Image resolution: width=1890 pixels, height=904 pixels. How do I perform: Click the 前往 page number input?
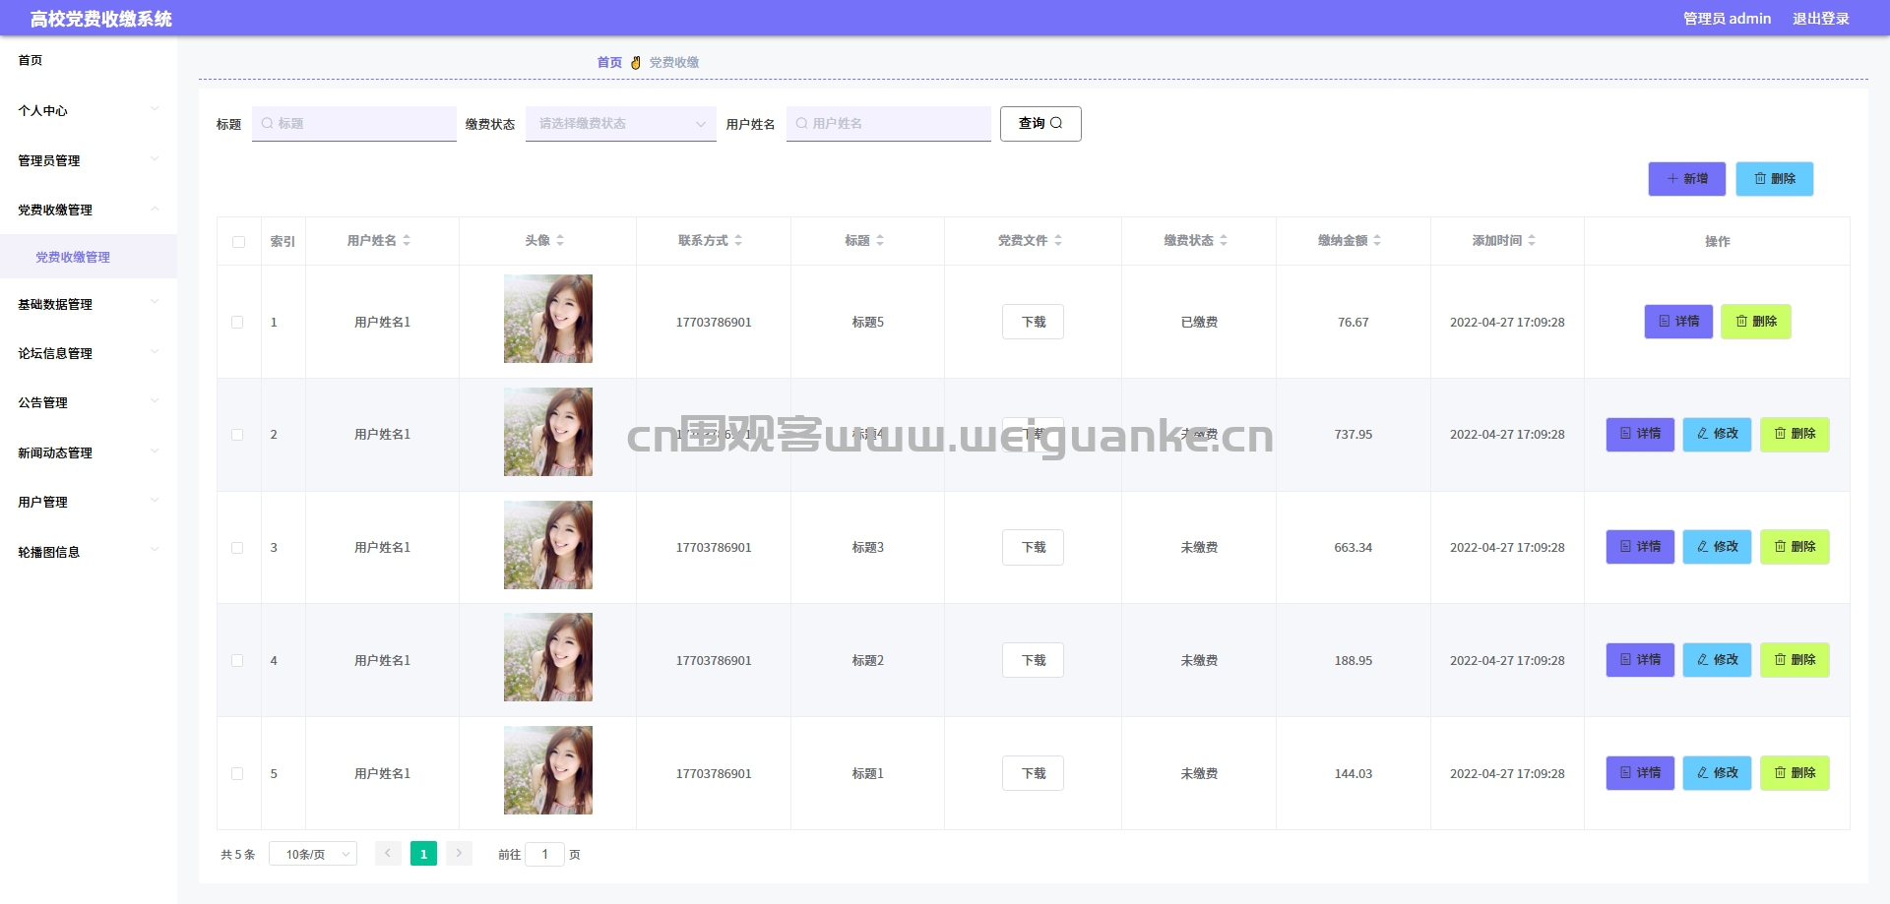(544, 854)
